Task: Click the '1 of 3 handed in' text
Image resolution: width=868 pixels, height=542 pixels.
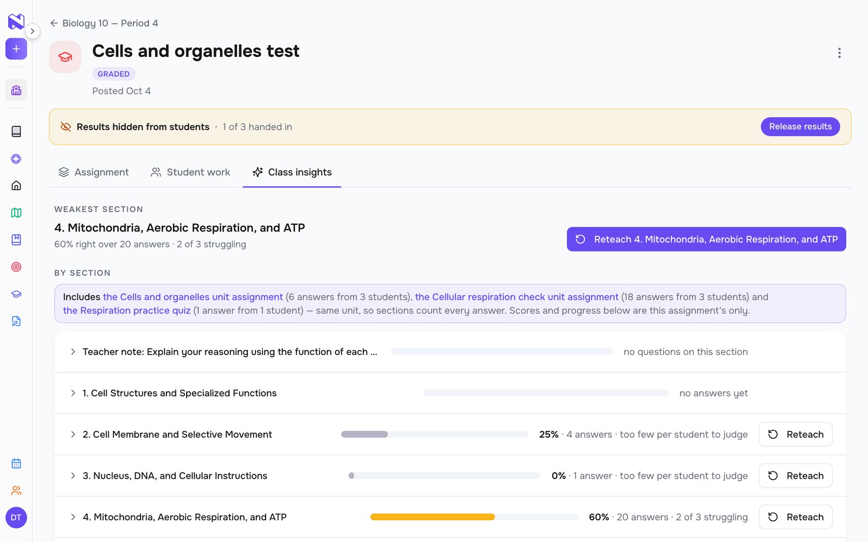Action: tap(257, 127)
